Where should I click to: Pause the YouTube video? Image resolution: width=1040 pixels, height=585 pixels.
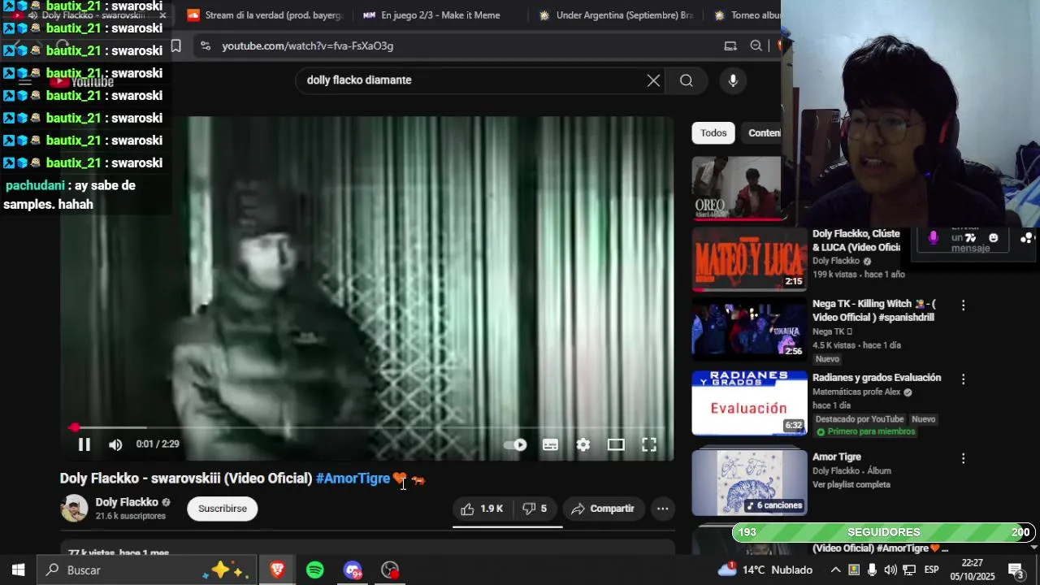point(84,444)
